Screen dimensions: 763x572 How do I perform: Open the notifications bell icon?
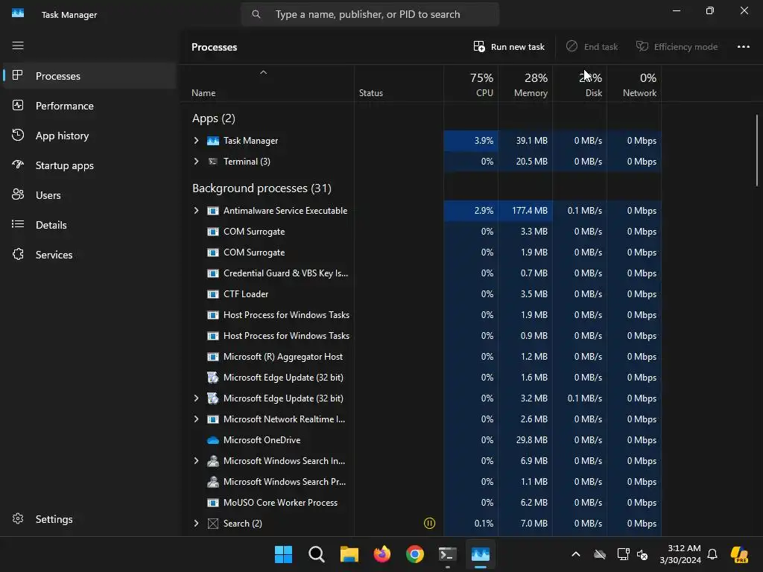point(712,554)
